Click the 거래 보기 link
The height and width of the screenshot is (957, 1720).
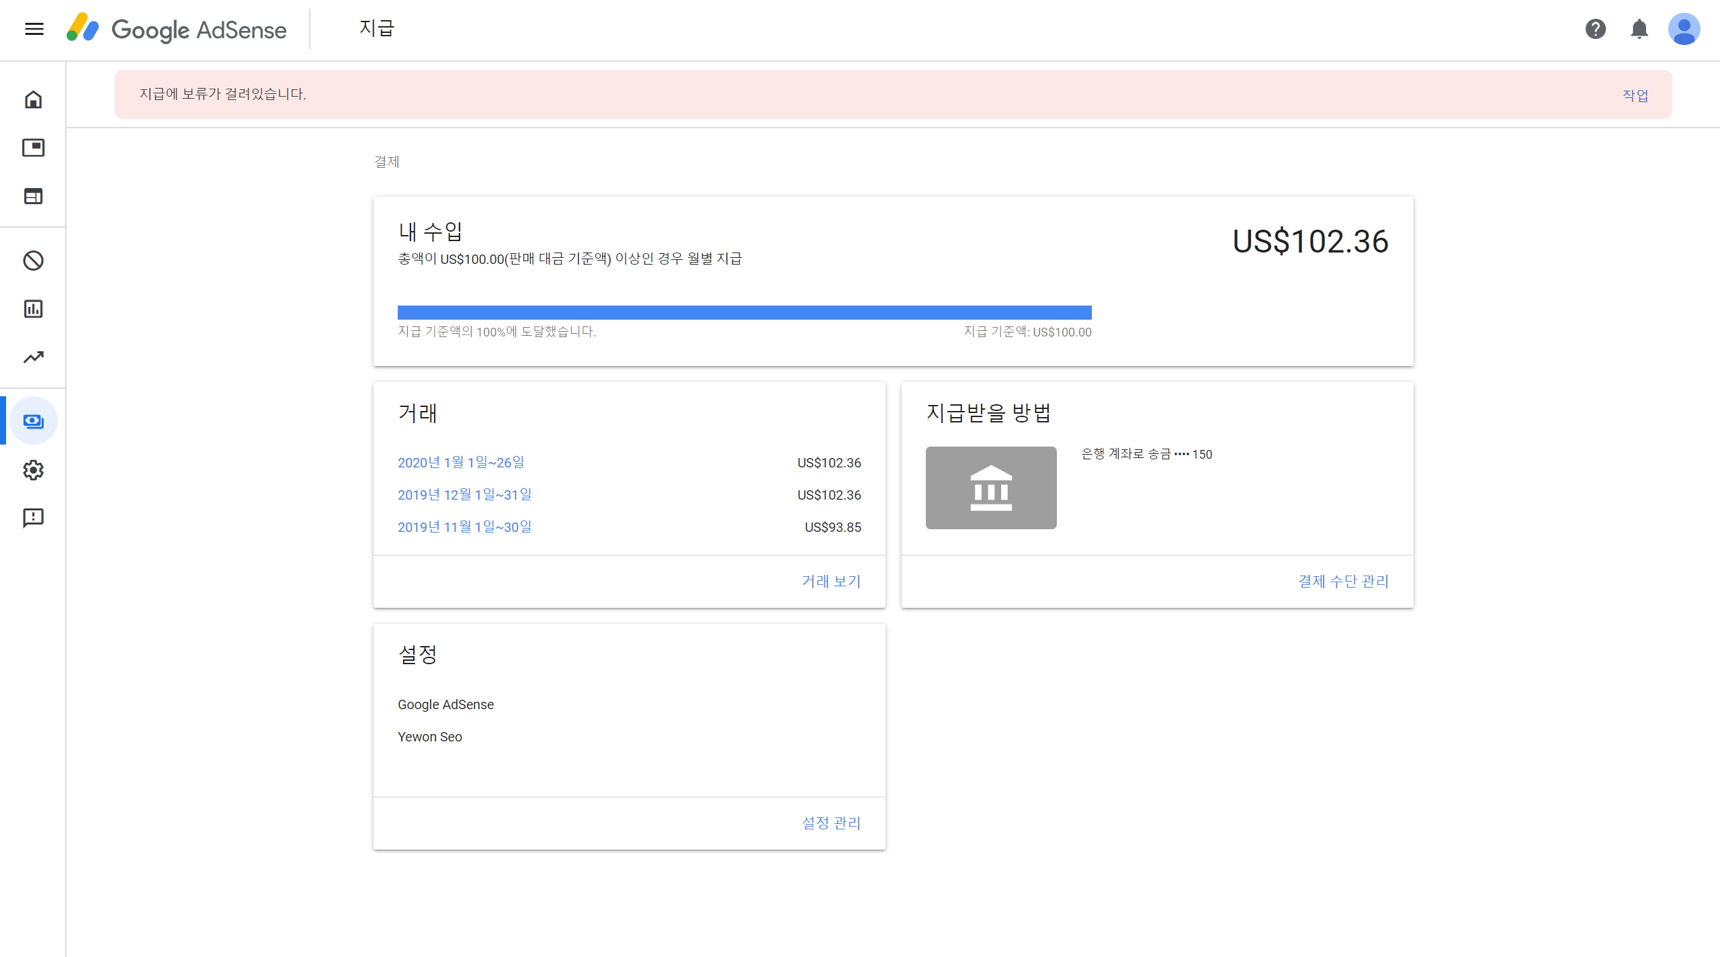[830, 581]
